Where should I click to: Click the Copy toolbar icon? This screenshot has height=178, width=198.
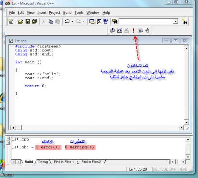pos(50,21)
